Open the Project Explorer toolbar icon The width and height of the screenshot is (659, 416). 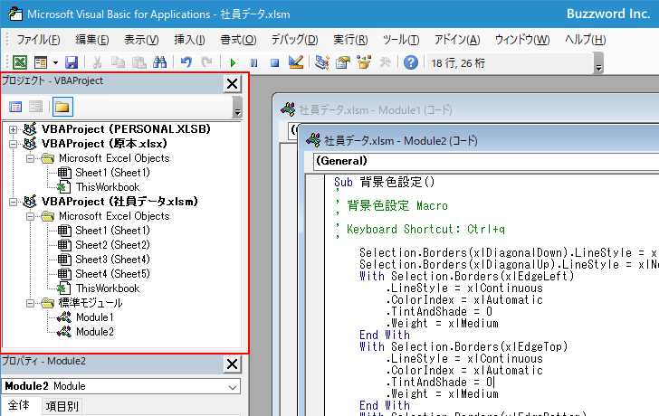322,62
